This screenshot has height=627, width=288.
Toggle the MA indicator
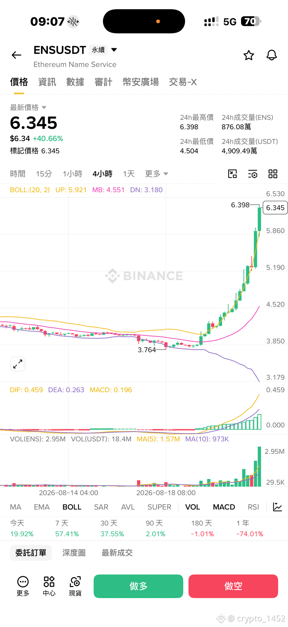click(16, 507)
